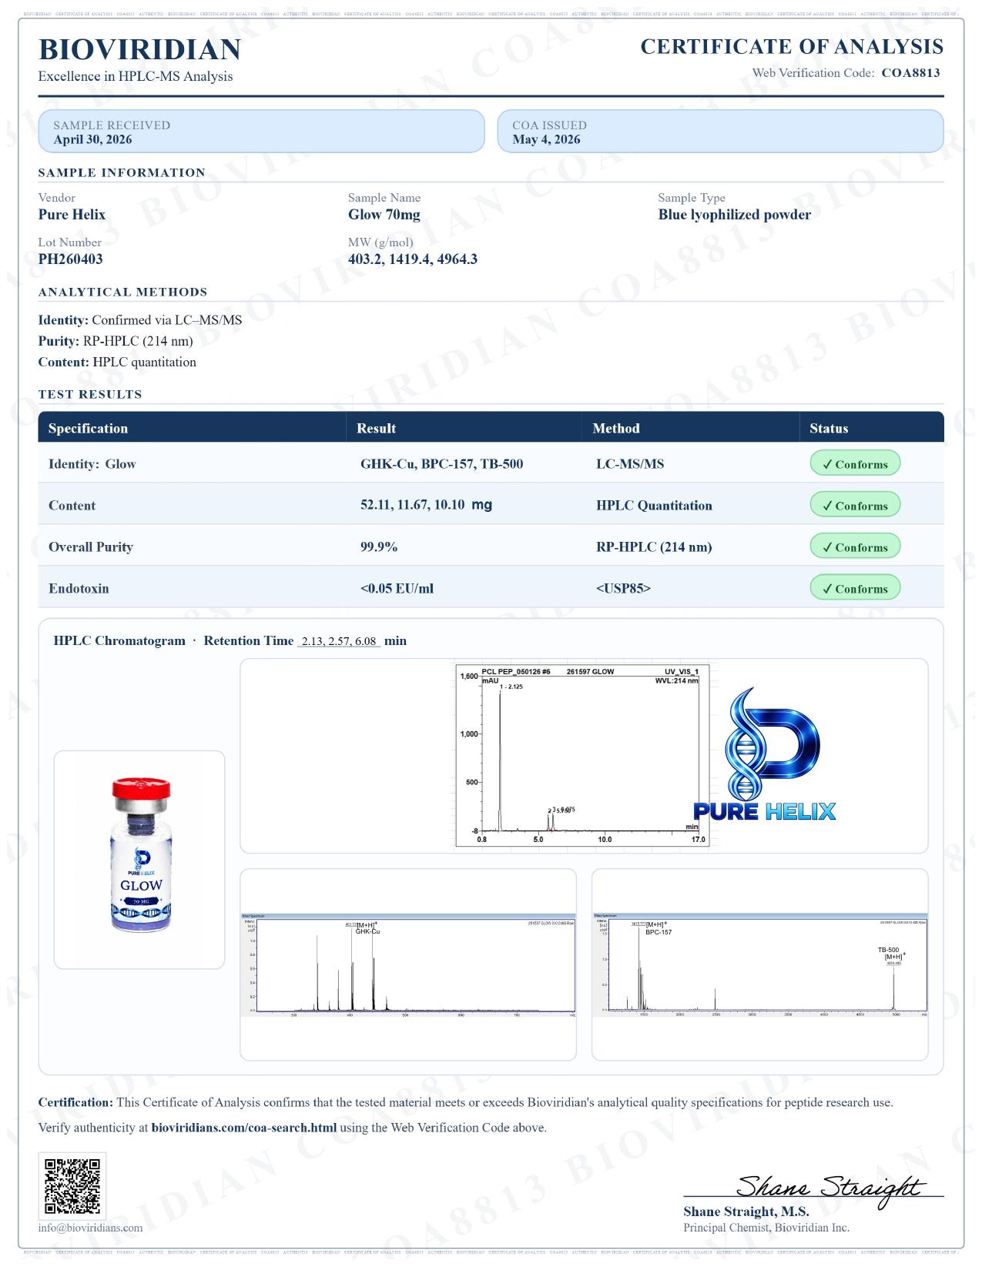Click the RP-HPLC (214 nm) method cell
Viewport: 982px width, 1270px height.
click(x=654, y=546)
